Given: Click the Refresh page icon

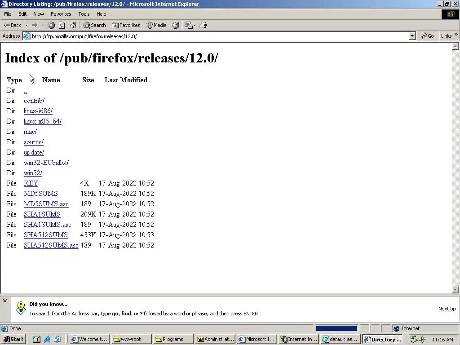Looking at the screenshot, I should pyautogui.click(x=62, y=25).
